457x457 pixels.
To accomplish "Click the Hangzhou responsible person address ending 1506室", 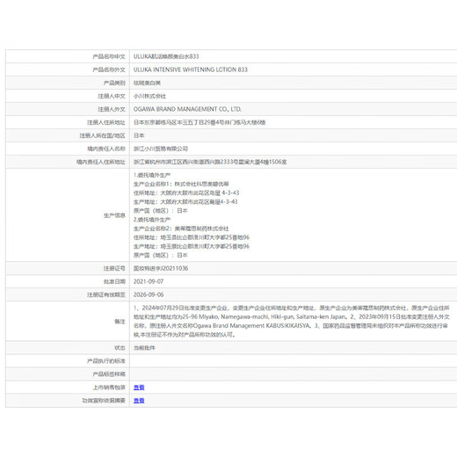I will [x=210, y=162].
